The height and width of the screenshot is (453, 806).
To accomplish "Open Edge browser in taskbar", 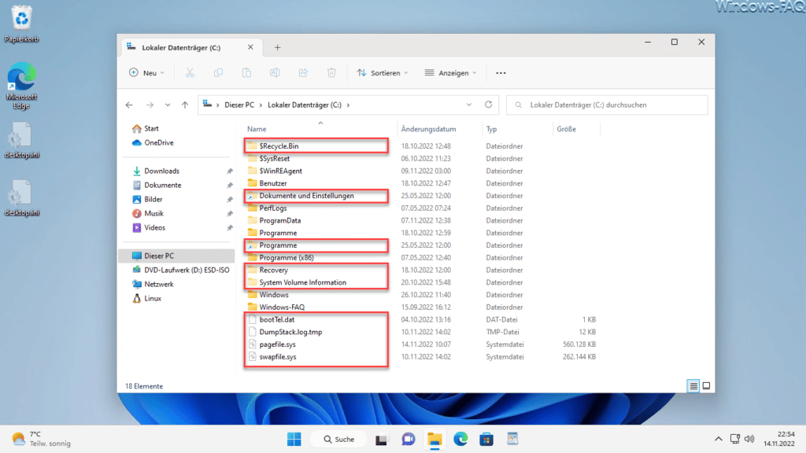I will pyautogui.click(x=460, y=439).
